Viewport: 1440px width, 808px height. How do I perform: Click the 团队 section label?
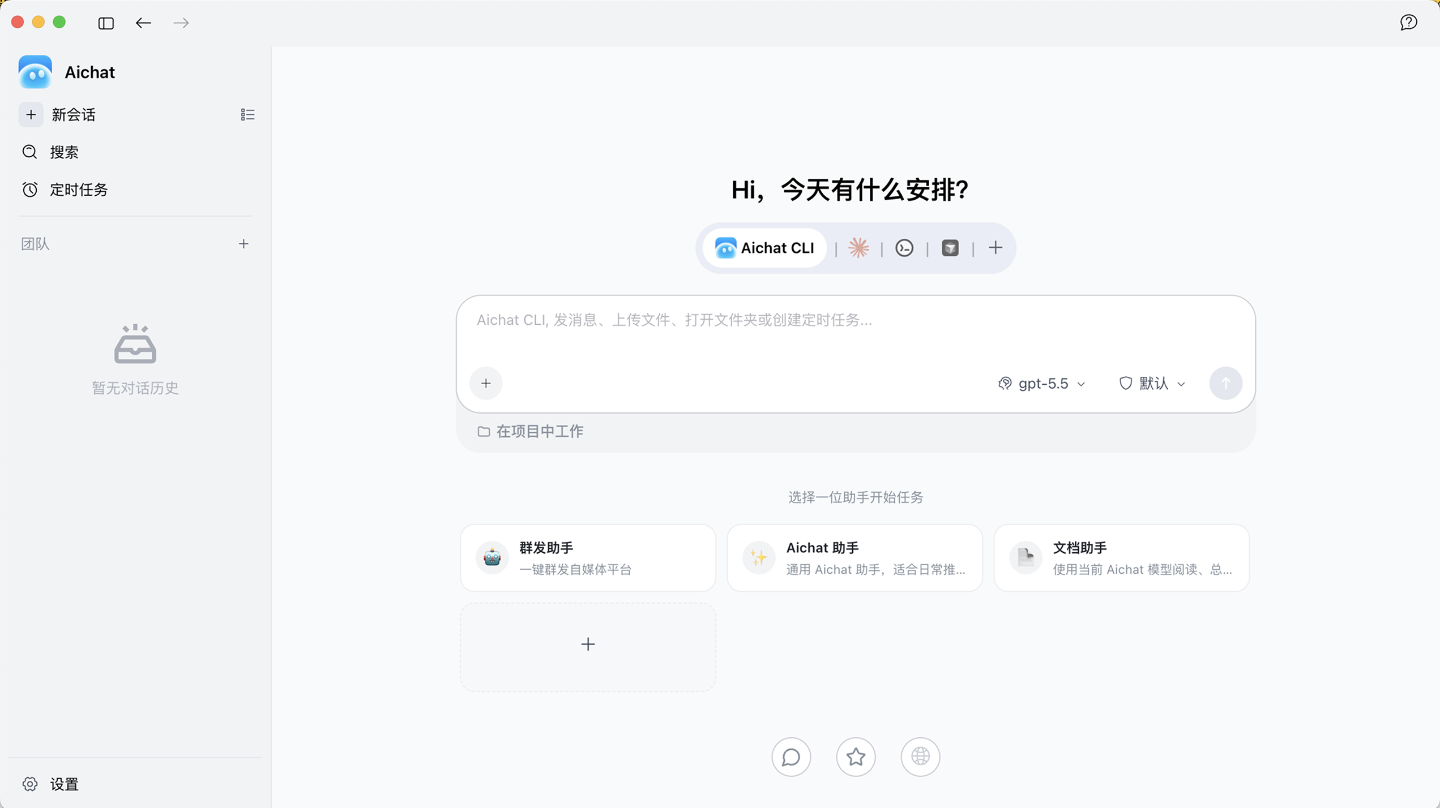[x=35, y=244]
